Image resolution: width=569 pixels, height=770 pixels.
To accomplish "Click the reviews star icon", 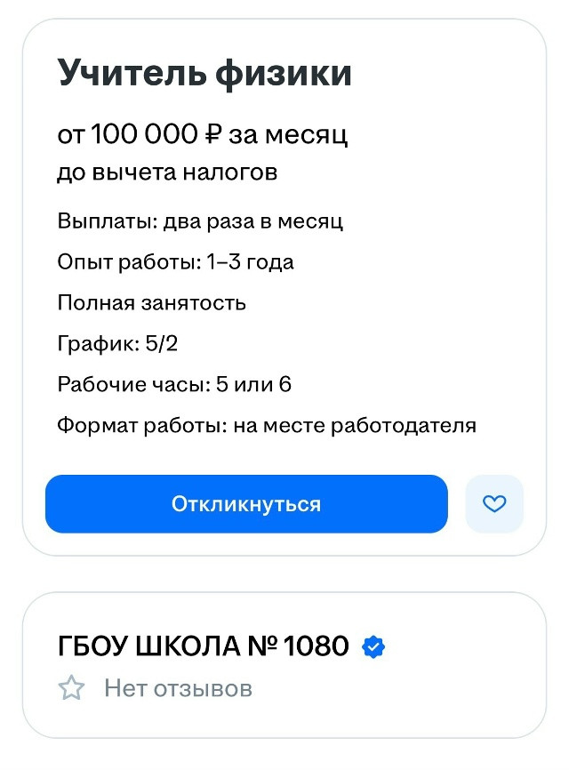I will 72,688.
